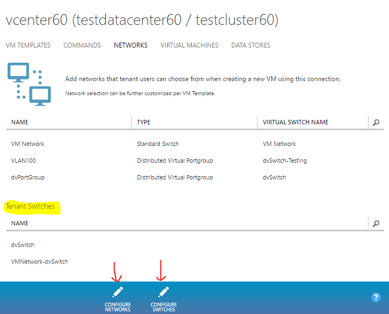Image resolution: width=389 pixels, height=314 pixels.
Task: Click the search icon in Tenant Switches header
Action: click(376, 223)
